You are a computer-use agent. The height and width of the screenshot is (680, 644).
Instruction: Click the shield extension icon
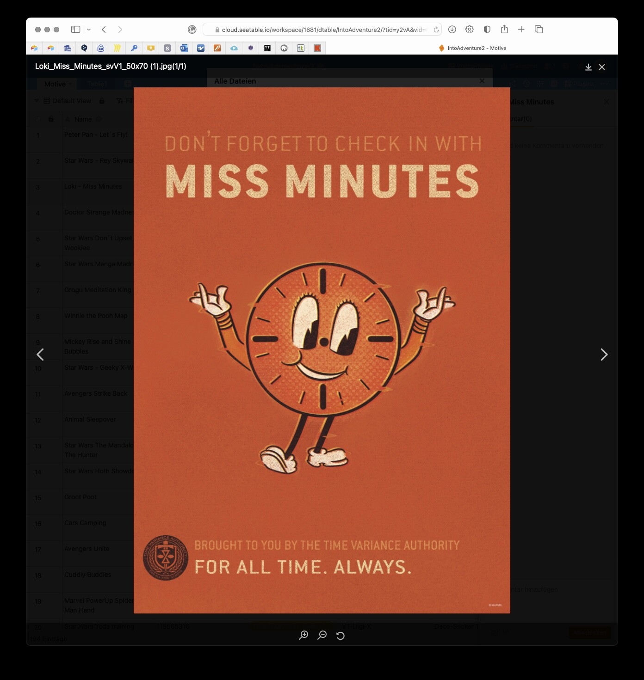tap(487, 29)
